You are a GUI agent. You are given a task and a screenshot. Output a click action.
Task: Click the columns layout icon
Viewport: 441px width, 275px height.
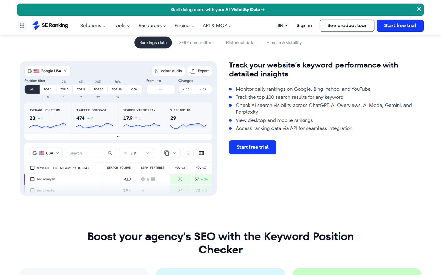pyautogui.click(x=202, y=153)
